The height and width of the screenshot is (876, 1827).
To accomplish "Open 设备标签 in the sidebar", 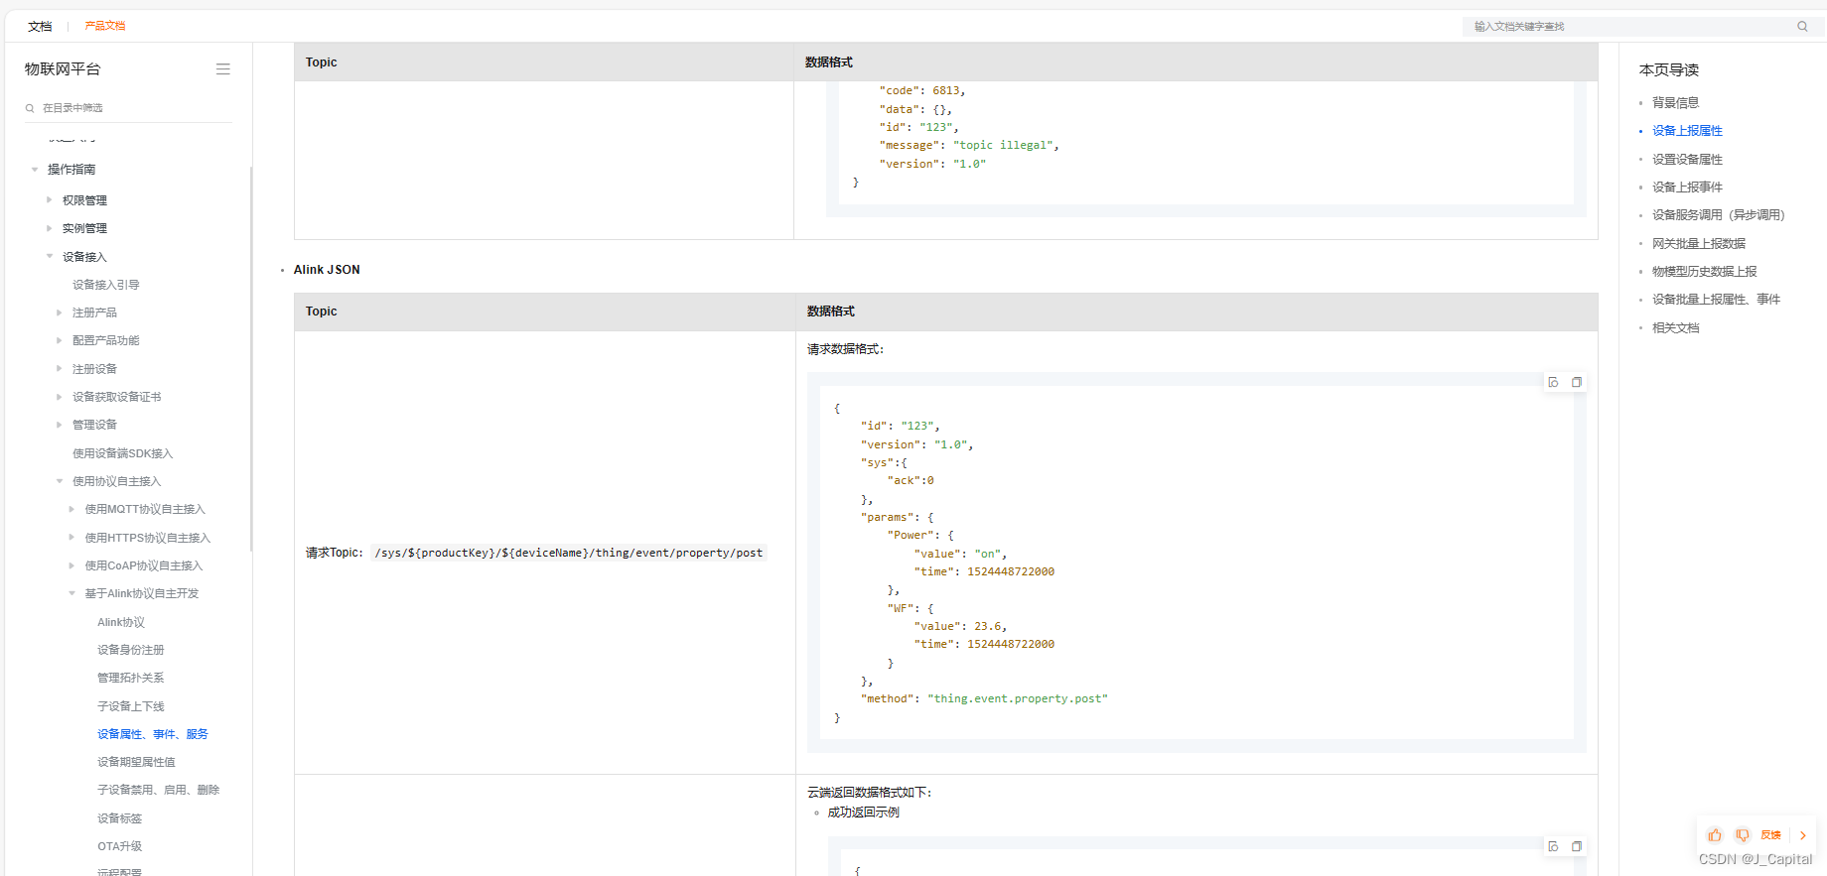I will (x=119, y=818).
